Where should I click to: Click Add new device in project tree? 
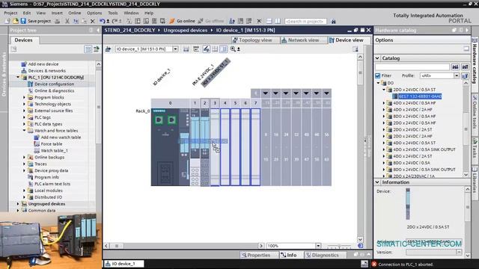(x=43, y=64)
